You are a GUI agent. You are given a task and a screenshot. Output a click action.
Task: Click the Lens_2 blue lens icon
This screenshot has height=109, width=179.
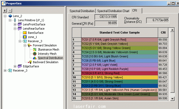pyautogui.click(x=10, y=16)
